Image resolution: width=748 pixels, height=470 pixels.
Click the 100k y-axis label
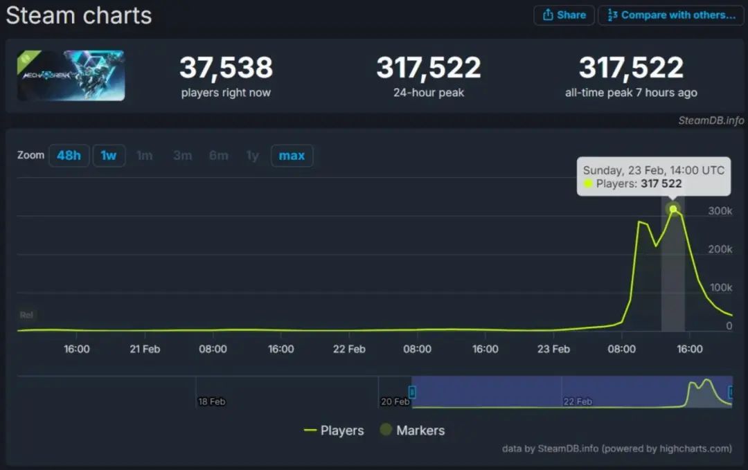(x=721, y=287)
